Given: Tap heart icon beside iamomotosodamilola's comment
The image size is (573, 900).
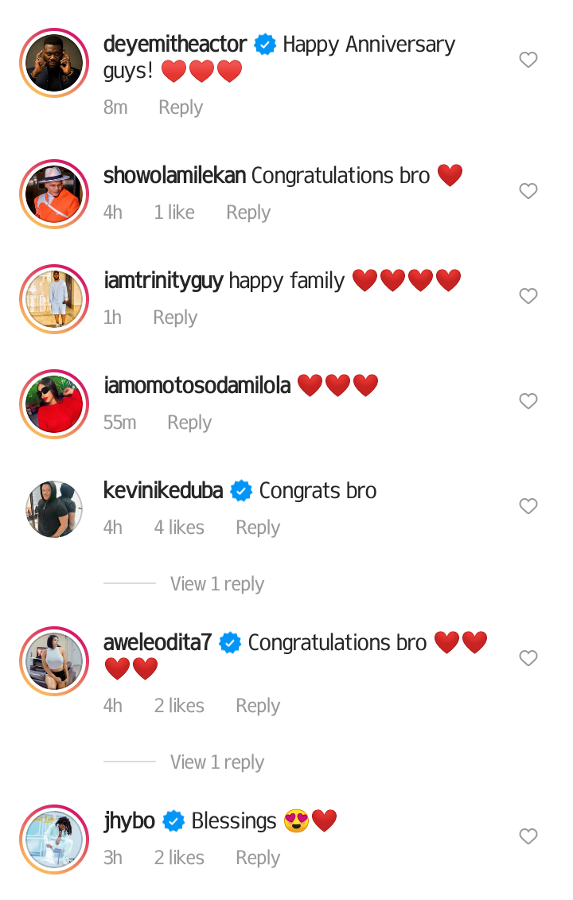Looking at the screenshot, I should [x=528, y=401].
